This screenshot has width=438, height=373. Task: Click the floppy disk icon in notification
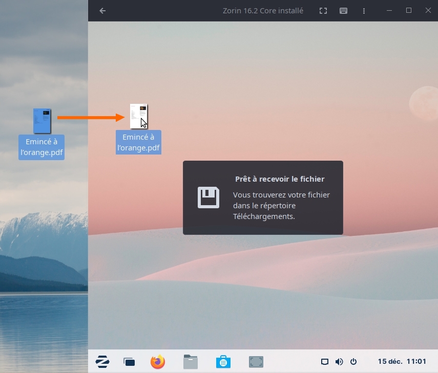pos(208,198)
